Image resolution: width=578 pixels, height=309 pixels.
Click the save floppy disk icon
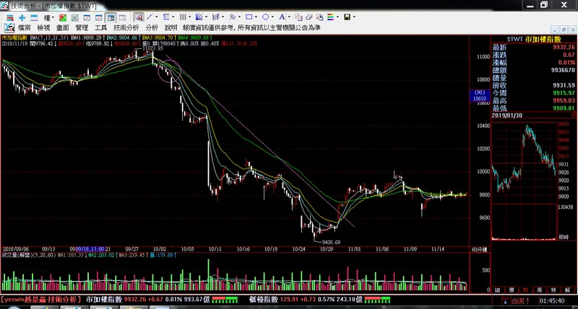click(347, 17)
